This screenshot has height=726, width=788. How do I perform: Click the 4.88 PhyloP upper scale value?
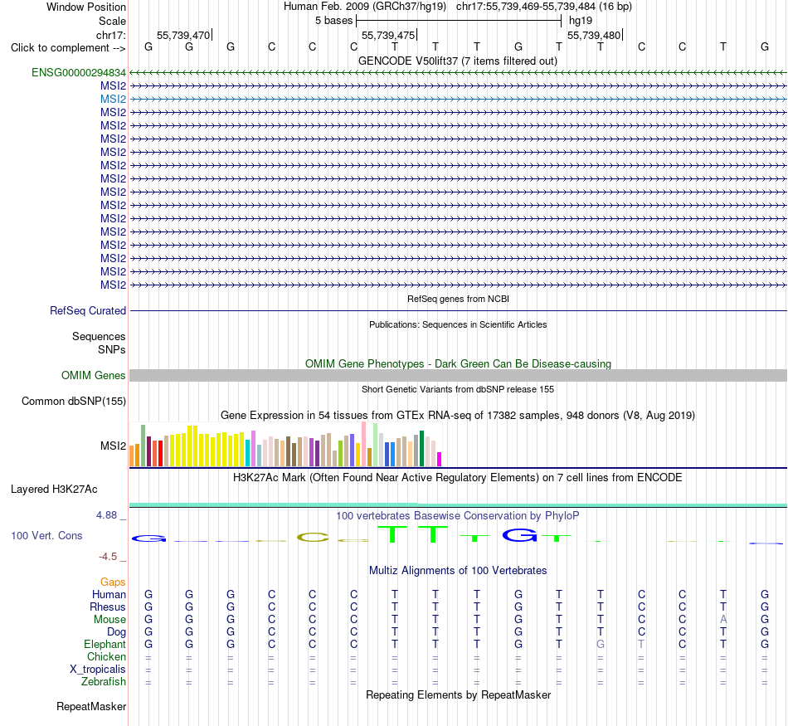coord(106,514)
